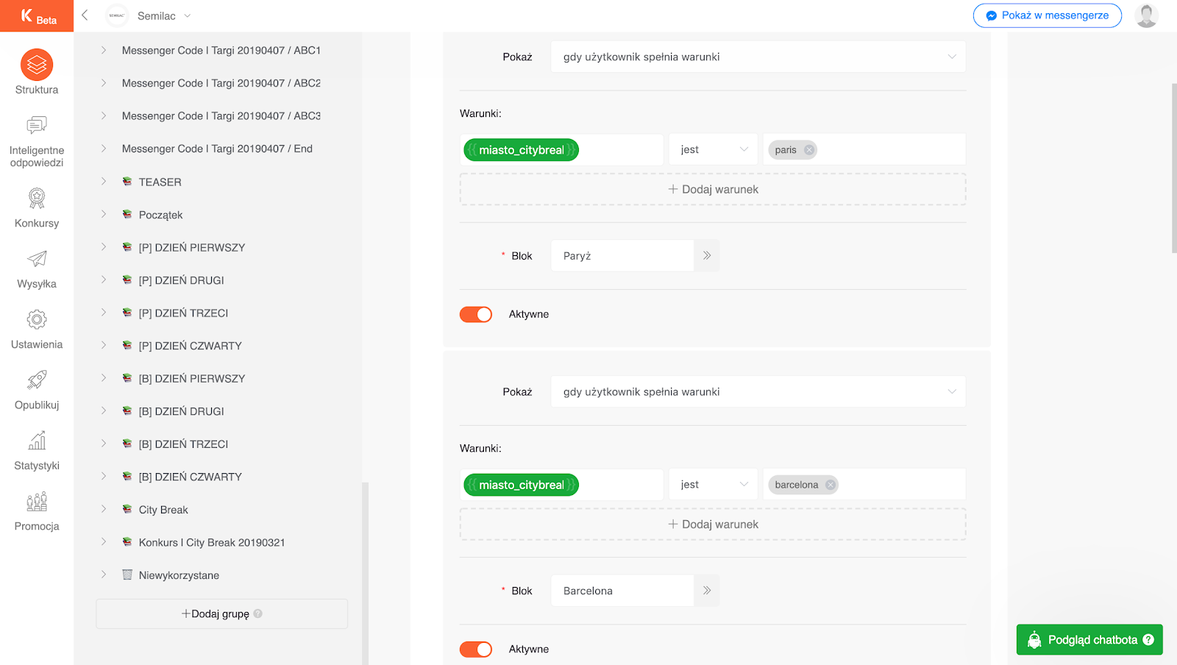1177x665 pixels.
Task: Open Inteligentne odpowiedzi in sidebar
Action: pos(37,126)
